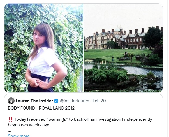This screenshot has width=169, height=137.
Task: Expand the post with Show more
Action: point(19,136)
